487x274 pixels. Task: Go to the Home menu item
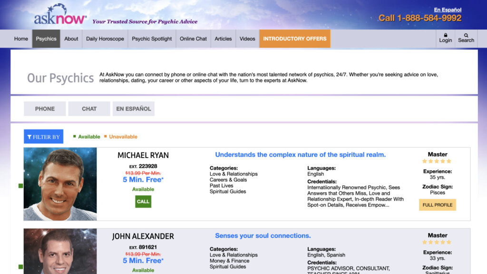[x=21, y=39]
